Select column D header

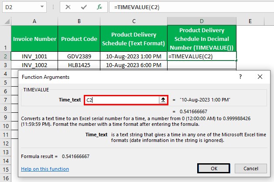click(x=202, y=21)
